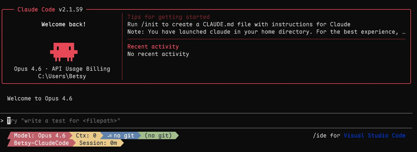Viewport: 417px width, 152px height.
Task: Click the Opus 4.6 · API Usage Billing text
Action: [x=62, y=69]
